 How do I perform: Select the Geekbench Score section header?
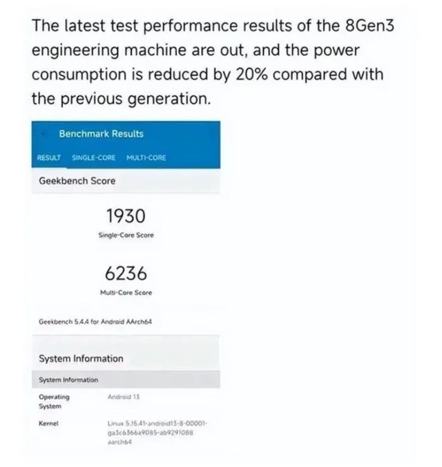click(77, 181)
